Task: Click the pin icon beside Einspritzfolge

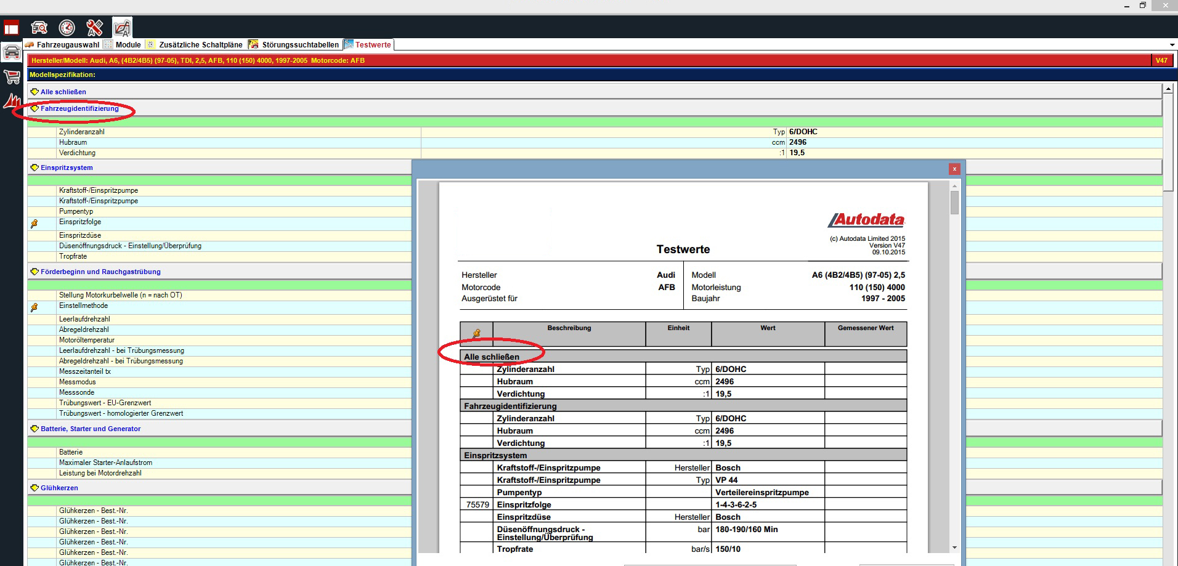Action: click(34, 224)
